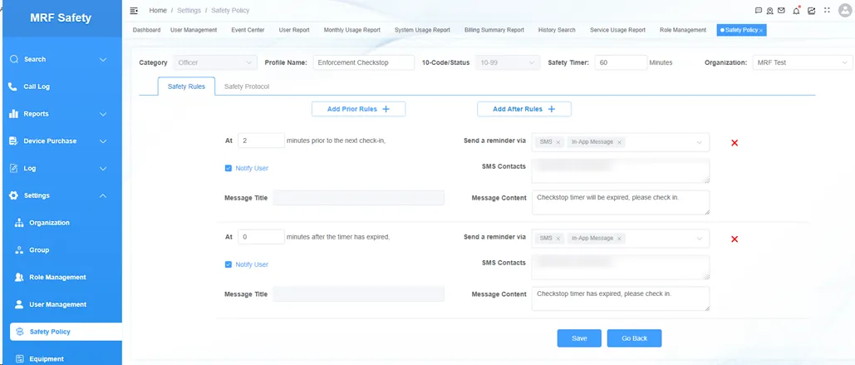Collapse the Settings sidebar menu

(x=103, y=196)
